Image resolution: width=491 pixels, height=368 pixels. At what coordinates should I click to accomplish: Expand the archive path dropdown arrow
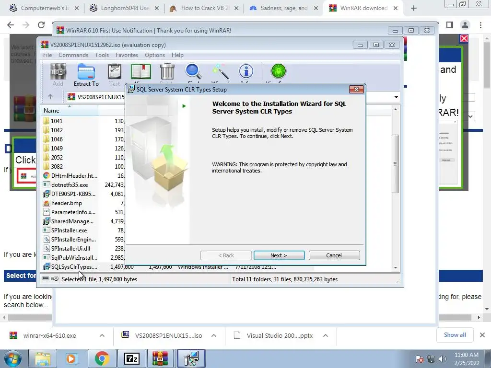pos(396,97)
